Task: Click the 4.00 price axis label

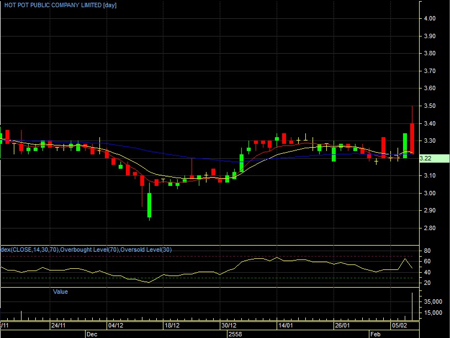Action: [x=430, y=18]
